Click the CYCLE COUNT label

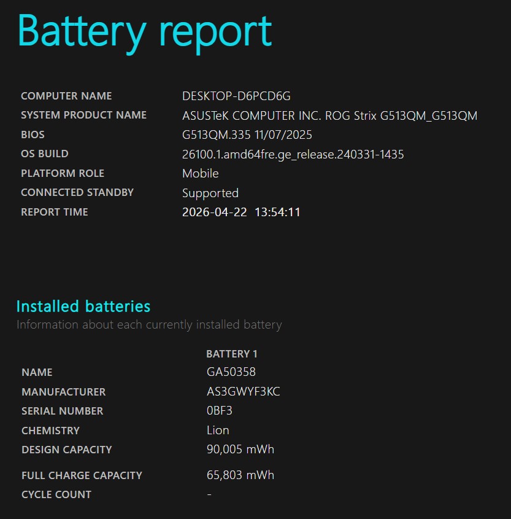[56, 494]
